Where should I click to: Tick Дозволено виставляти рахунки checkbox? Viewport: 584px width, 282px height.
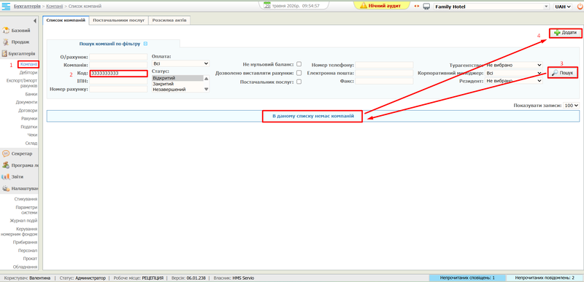299,73
